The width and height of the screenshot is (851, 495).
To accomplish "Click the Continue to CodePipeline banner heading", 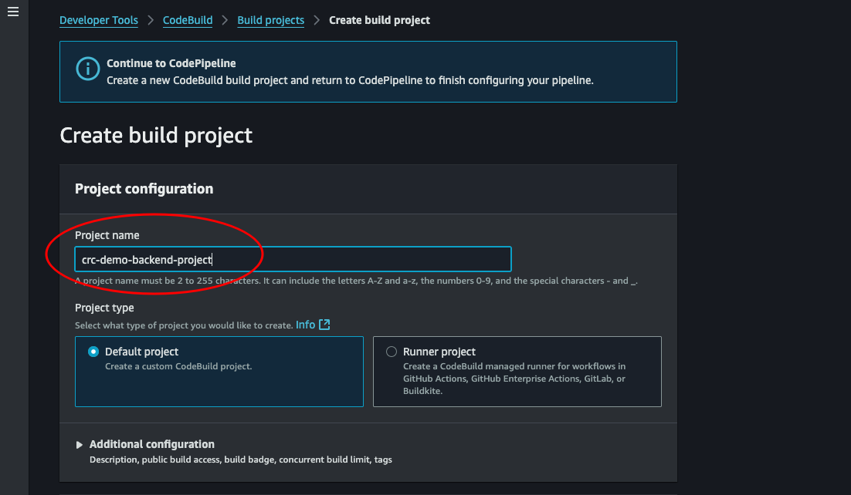I will click(171, 63).
